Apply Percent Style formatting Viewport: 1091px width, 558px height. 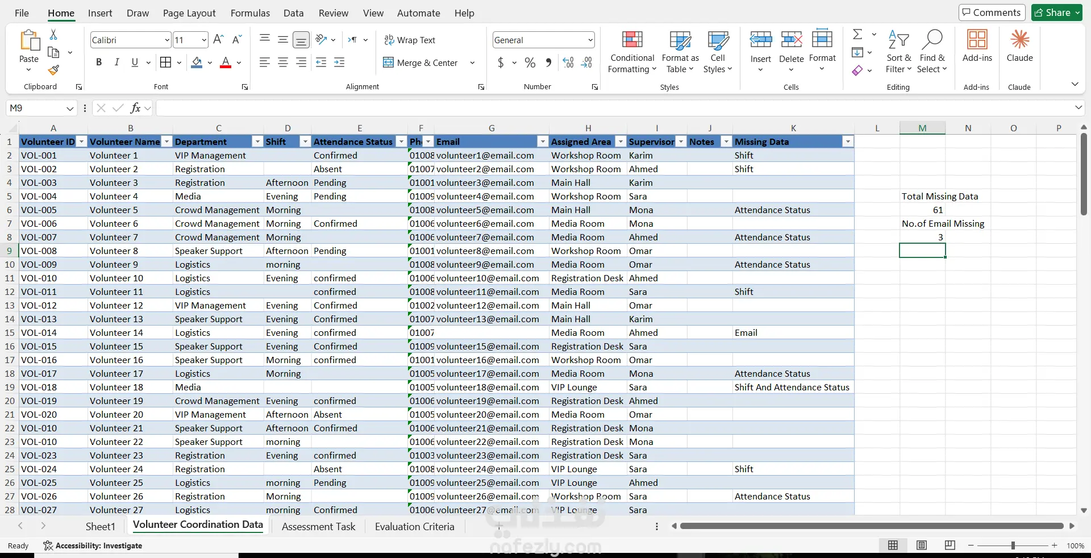pos(530,63)
